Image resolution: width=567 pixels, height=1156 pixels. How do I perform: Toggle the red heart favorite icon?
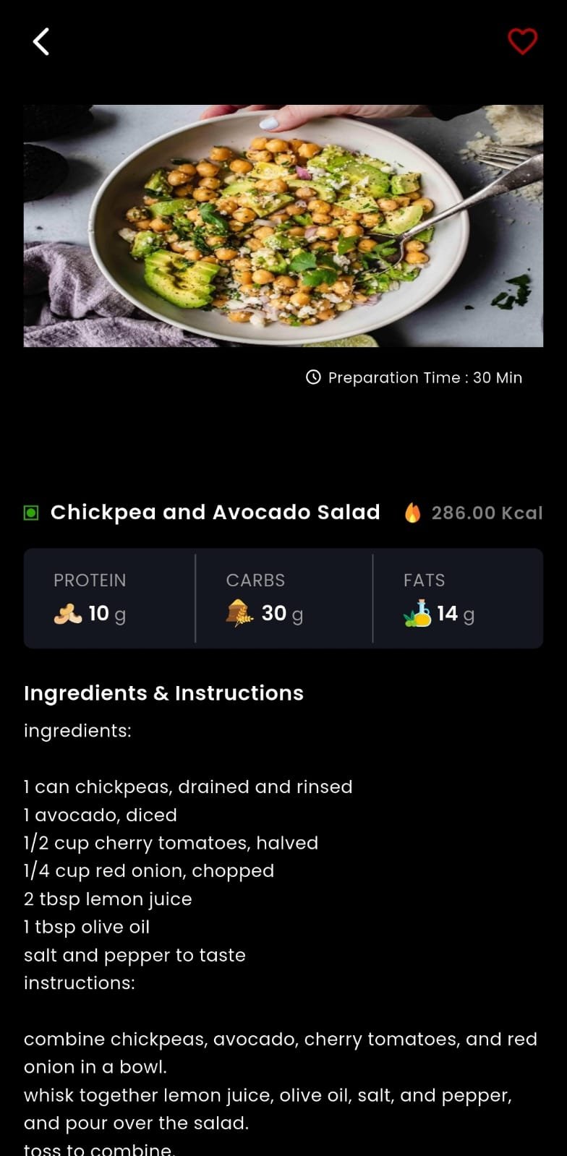(522, 42)
